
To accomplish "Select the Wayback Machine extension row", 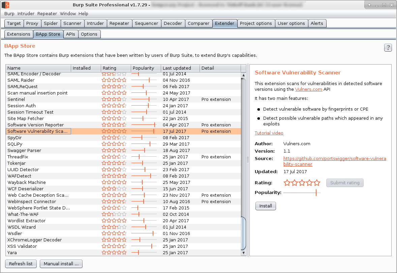I will click(123, 182).
